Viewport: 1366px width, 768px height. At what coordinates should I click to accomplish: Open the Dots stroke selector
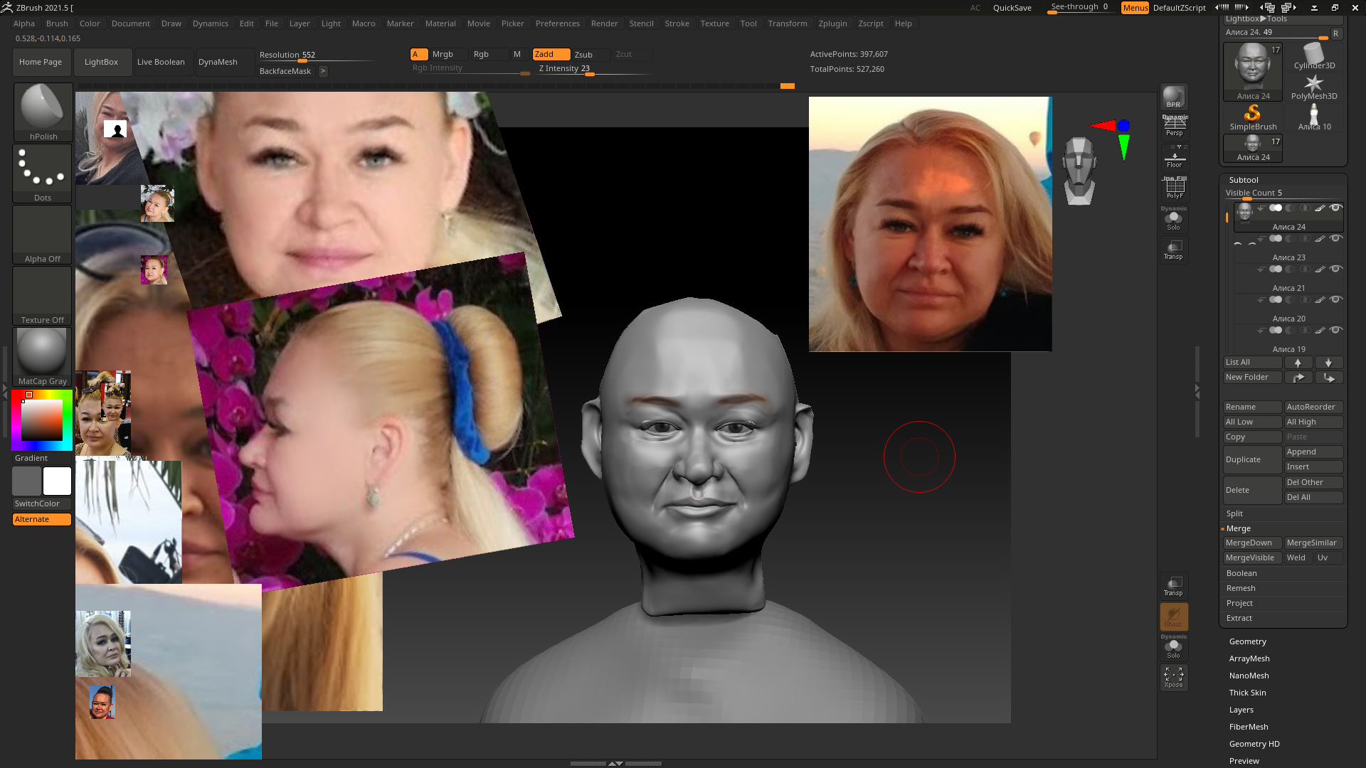(x=43, y=174)
